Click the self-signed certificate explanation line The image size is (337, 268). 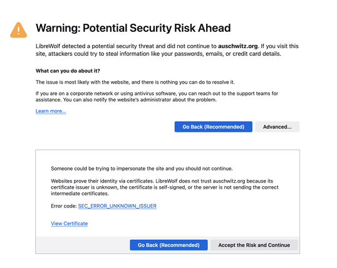click(165, 187)
